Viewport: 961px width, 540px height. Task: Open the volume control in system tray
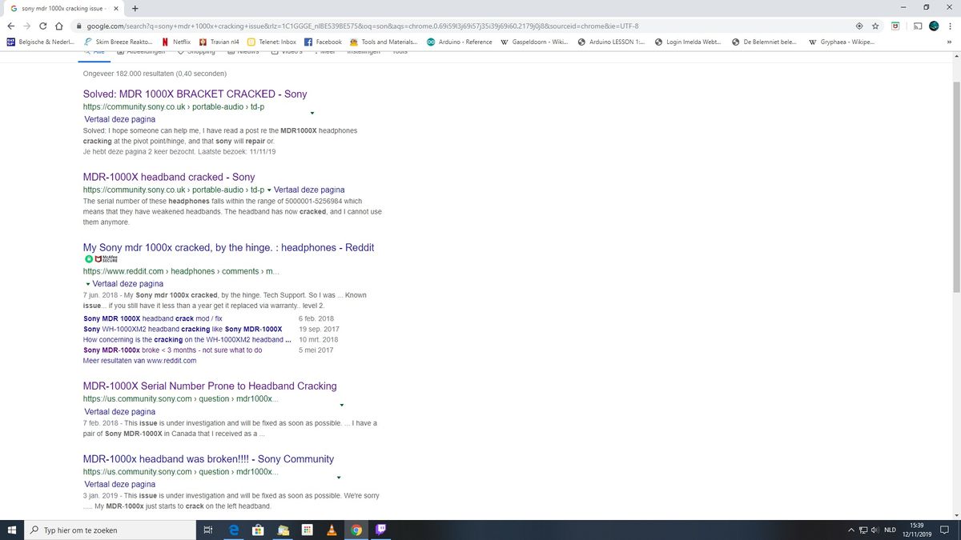875,530
